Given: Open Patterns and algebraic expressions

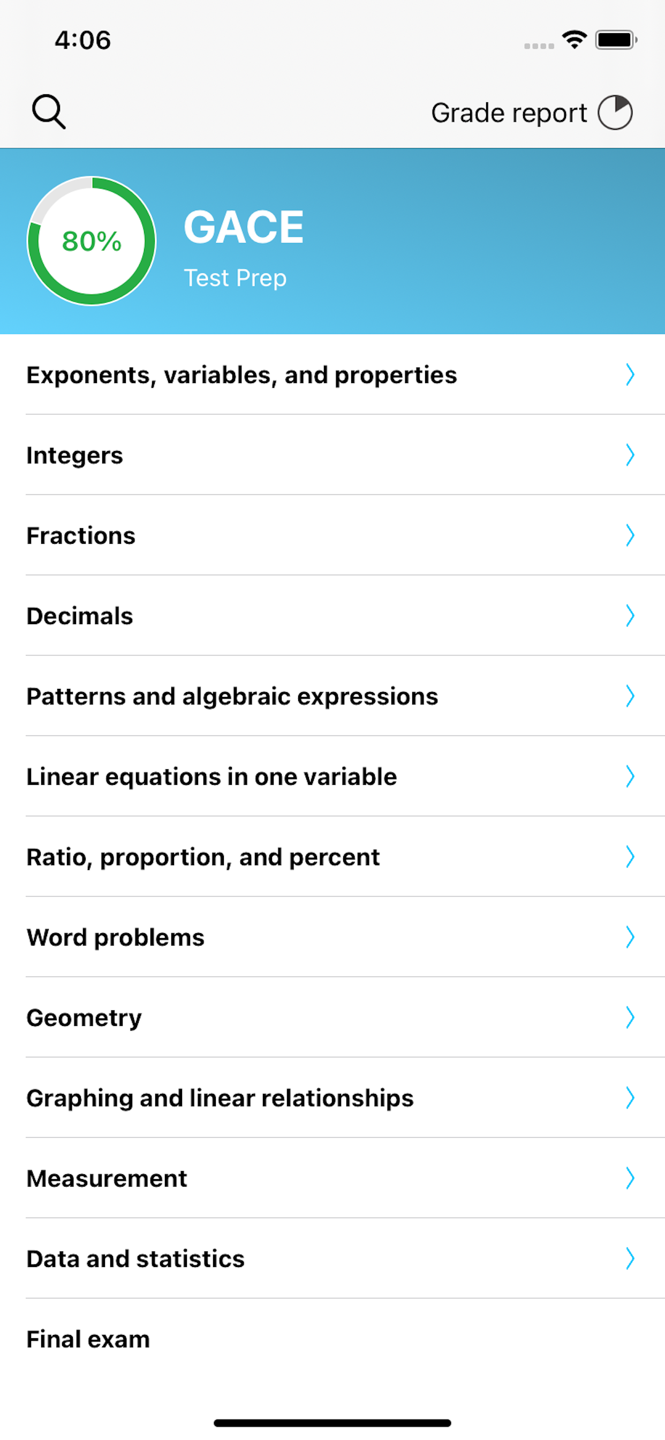Looking at the screenshot, I should (x=232, y=696).
